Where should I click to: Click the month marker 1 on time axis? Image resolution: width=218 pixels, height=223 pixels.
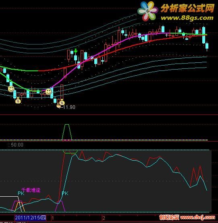tap(53, 218)
